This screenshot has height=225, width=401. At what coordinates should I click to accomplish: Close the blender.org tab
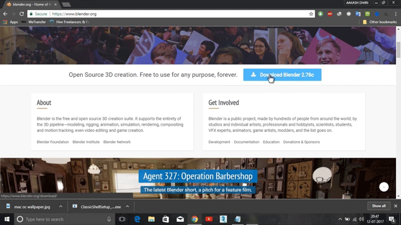[56, 4]
